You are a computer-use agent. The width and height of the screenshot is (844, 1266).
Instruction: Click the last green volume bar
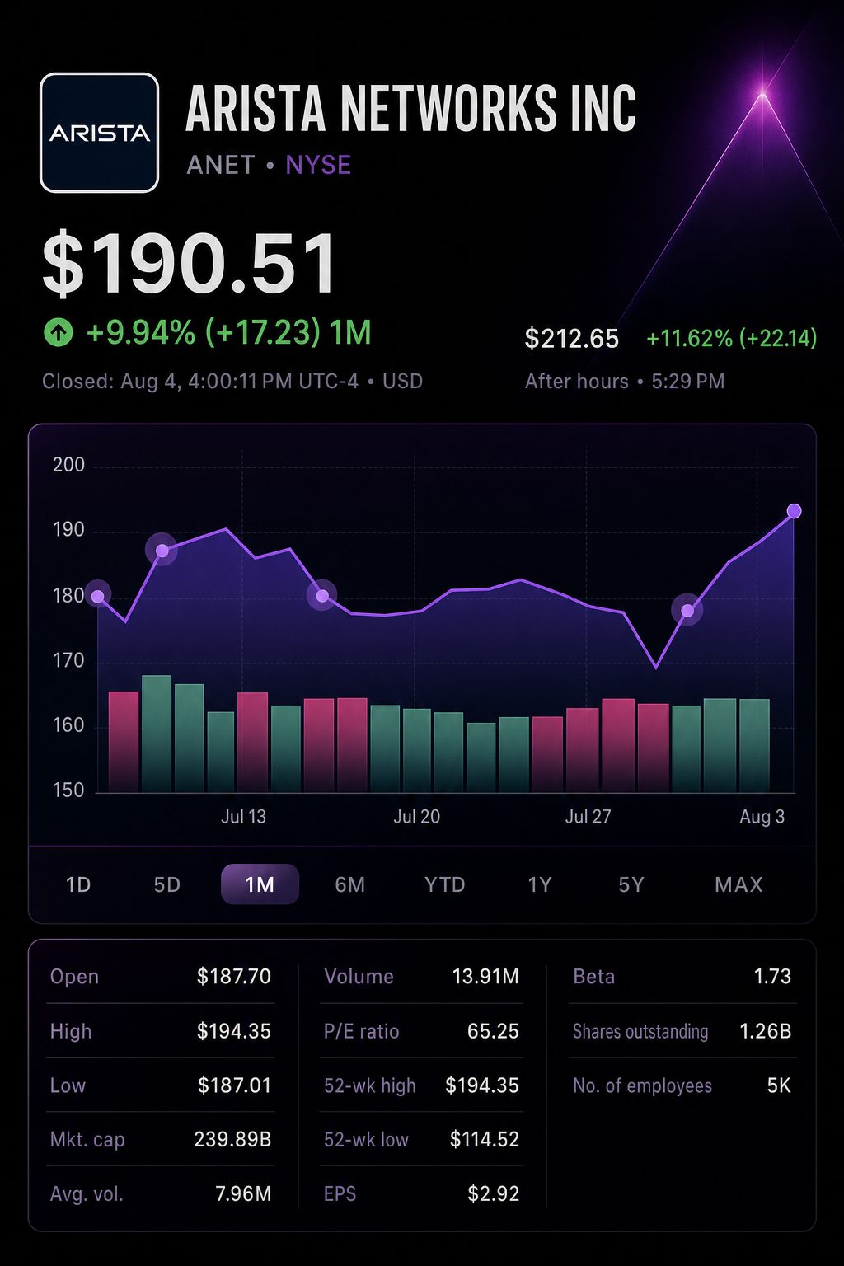click(x=754, y=745)
